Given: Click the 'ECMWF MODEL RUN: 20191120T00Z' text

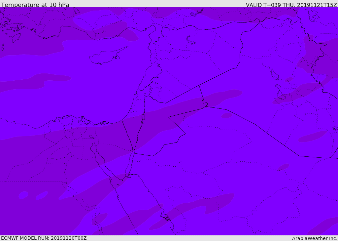Looking at the screenshot, I should [x=44, y=238].
